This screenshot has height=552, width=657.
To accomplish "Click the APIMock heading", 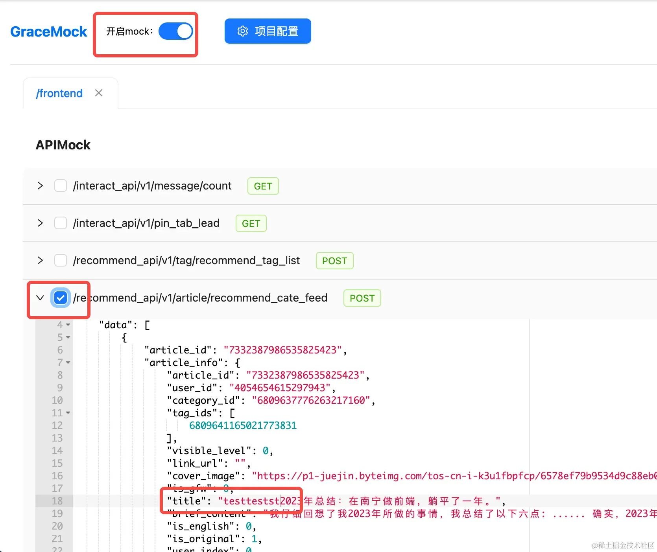I will tap(63, 145).
